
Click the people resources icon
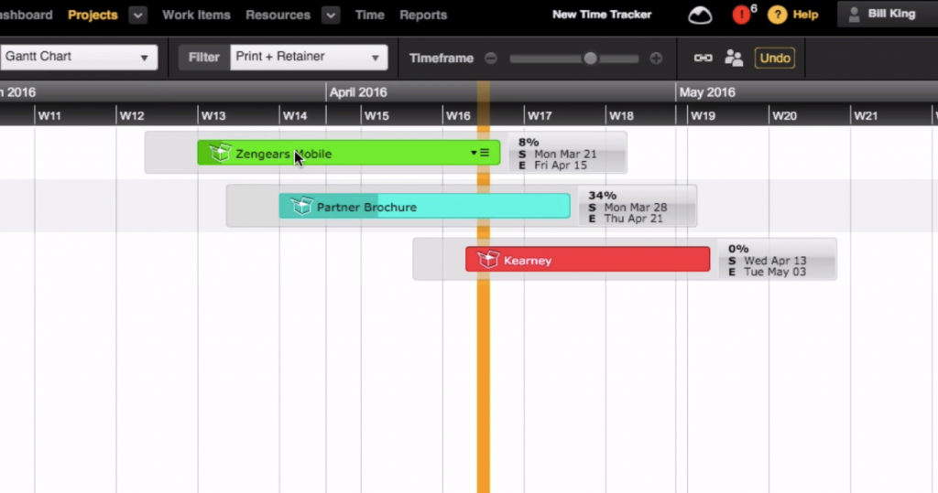point(734,58)
